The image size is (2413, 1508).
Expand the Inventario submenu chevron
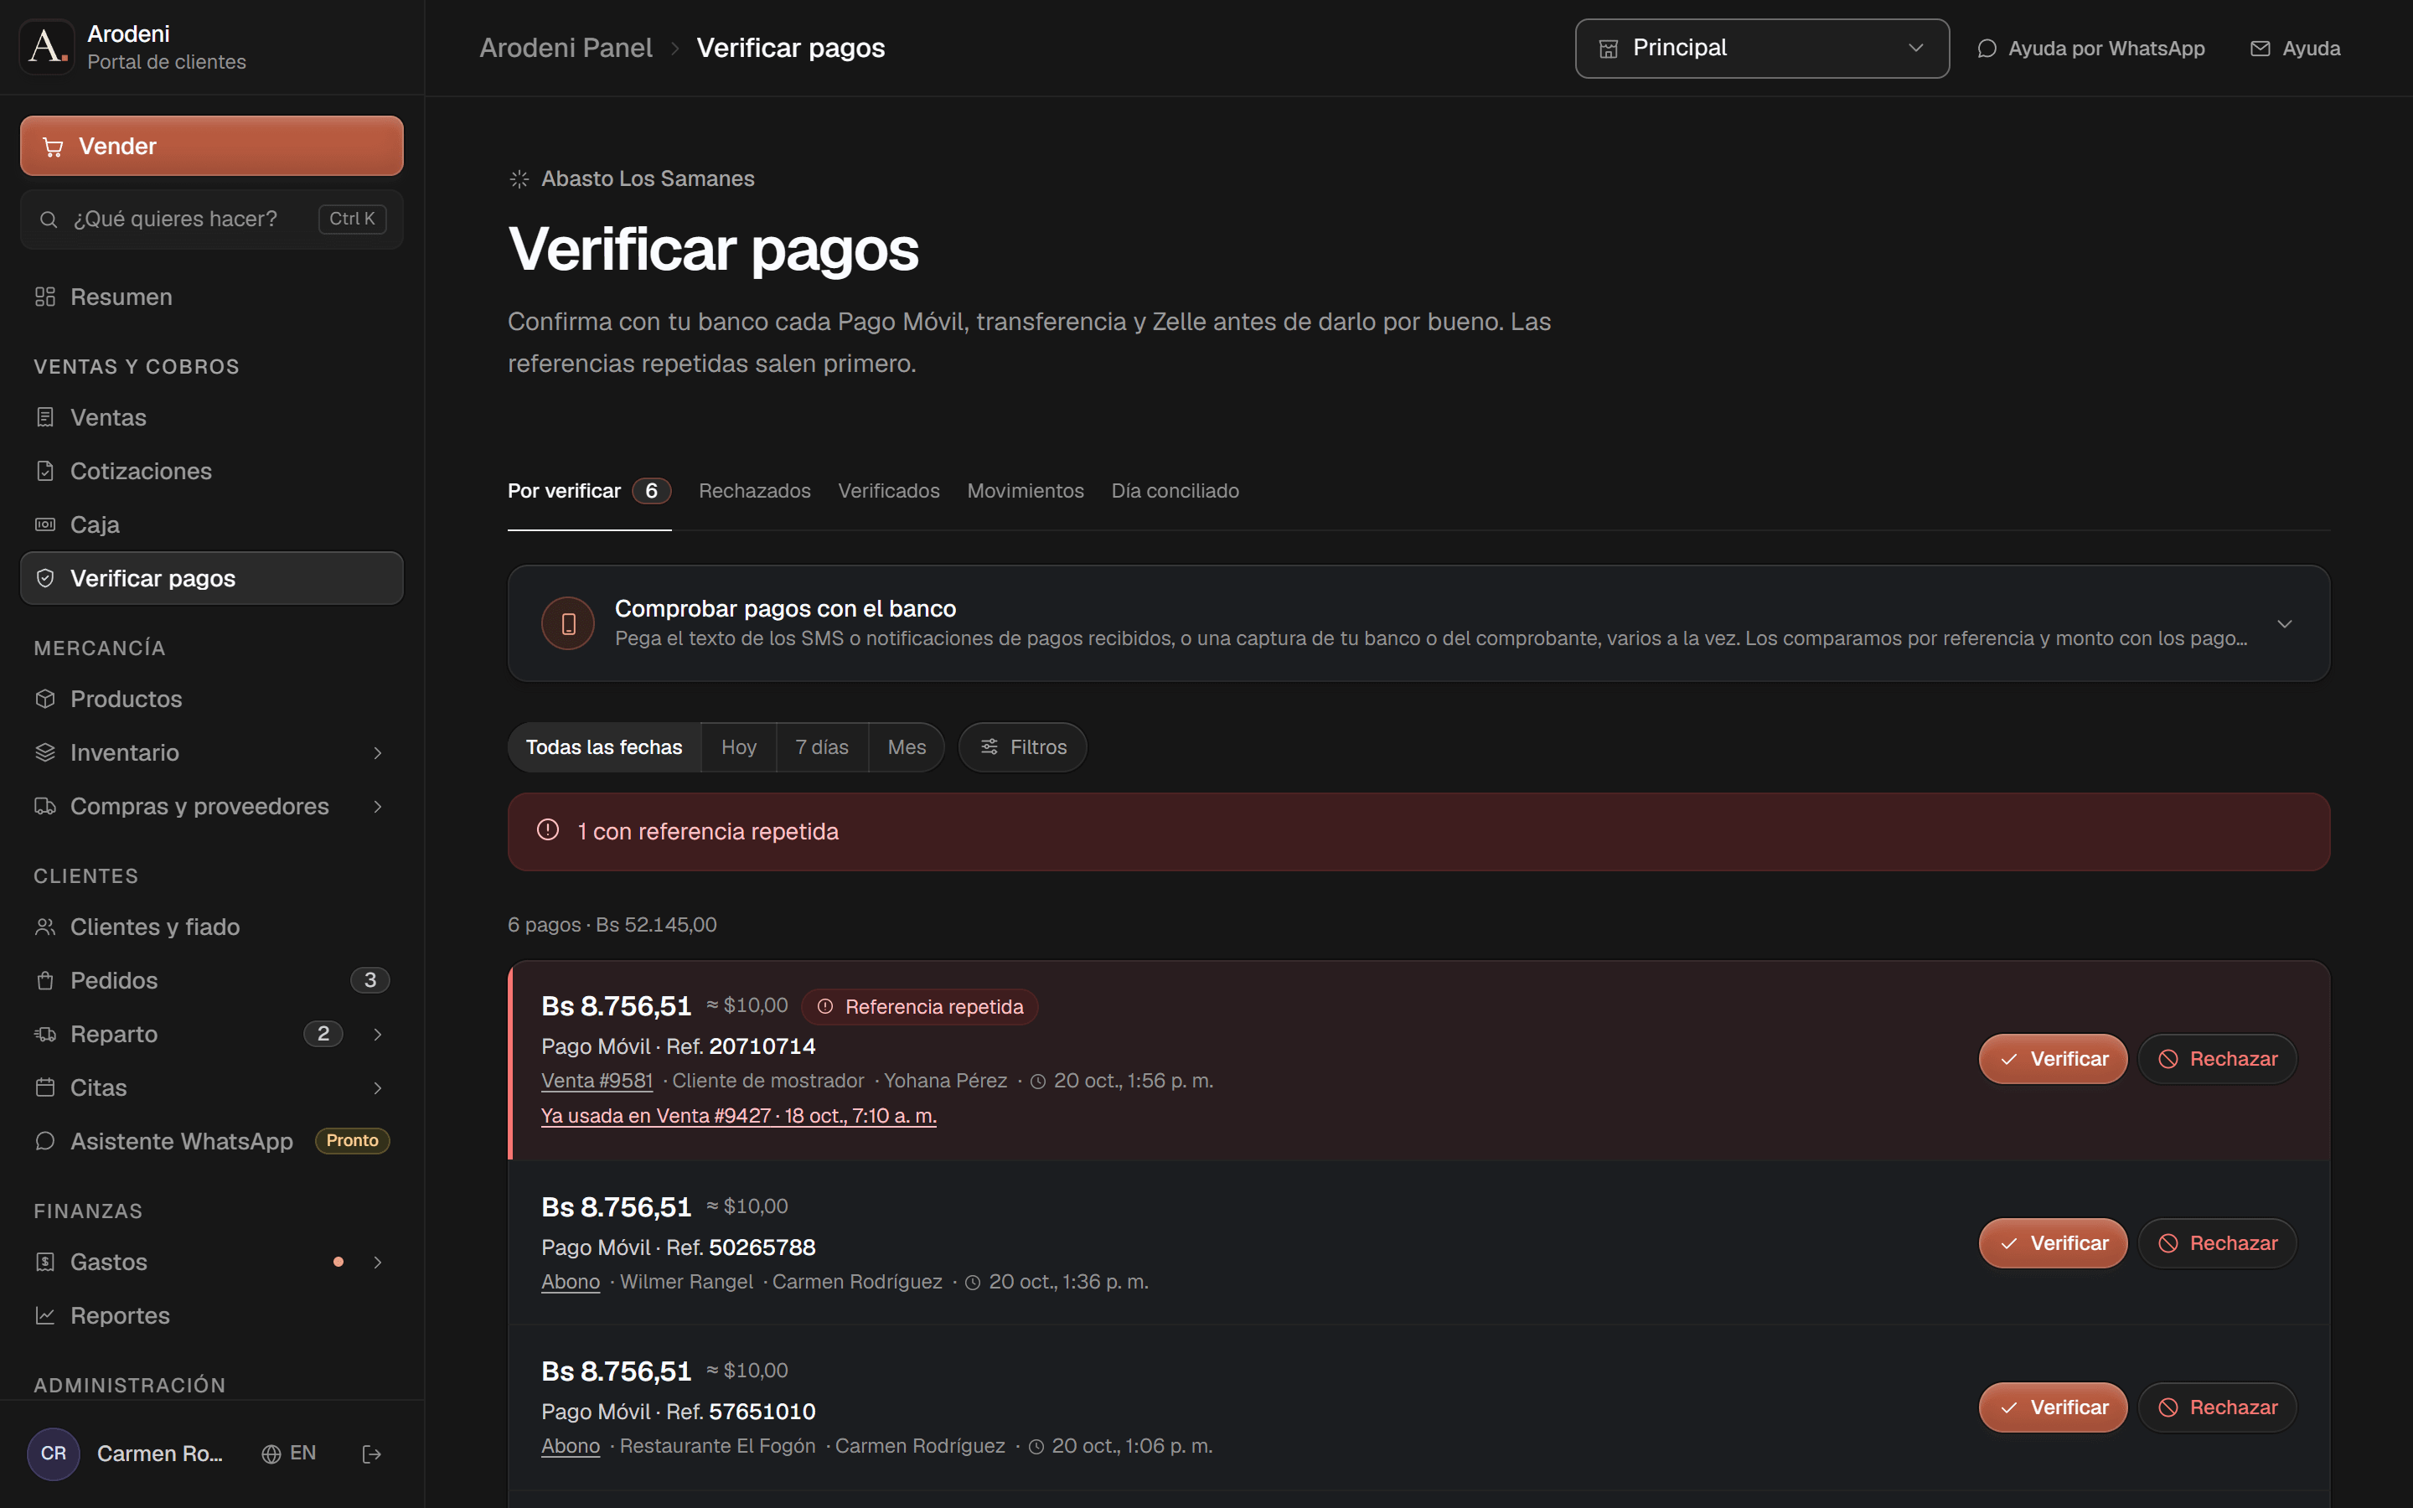tap(378, 753)
